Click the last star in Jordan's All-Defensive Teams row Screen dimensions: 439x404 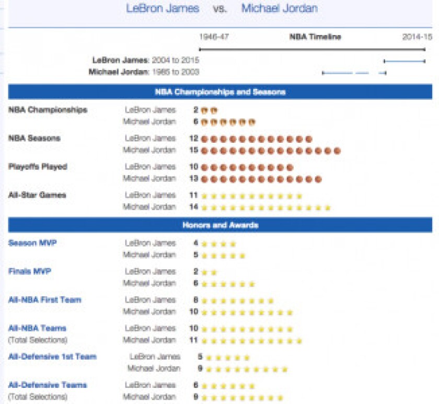pos(281,398)
